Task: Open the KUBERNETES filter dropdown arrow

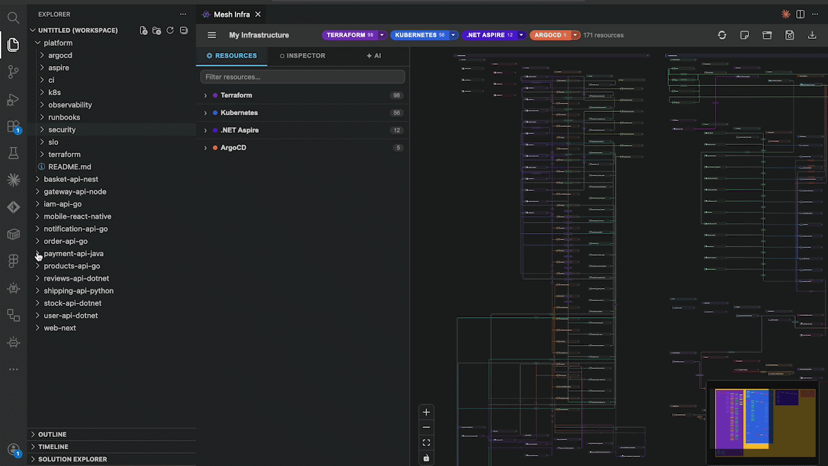Action: (453, 35)
